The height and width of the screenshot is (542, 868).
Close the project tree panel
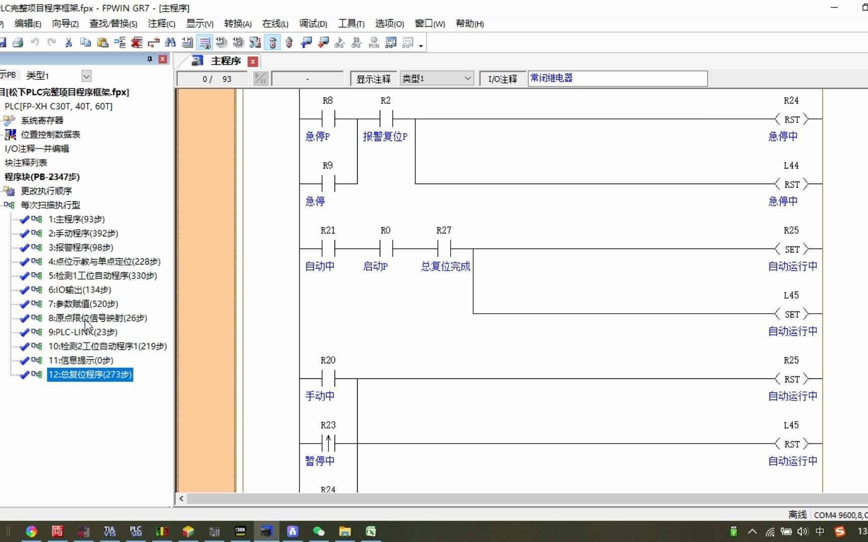click(x=163, y=59)
